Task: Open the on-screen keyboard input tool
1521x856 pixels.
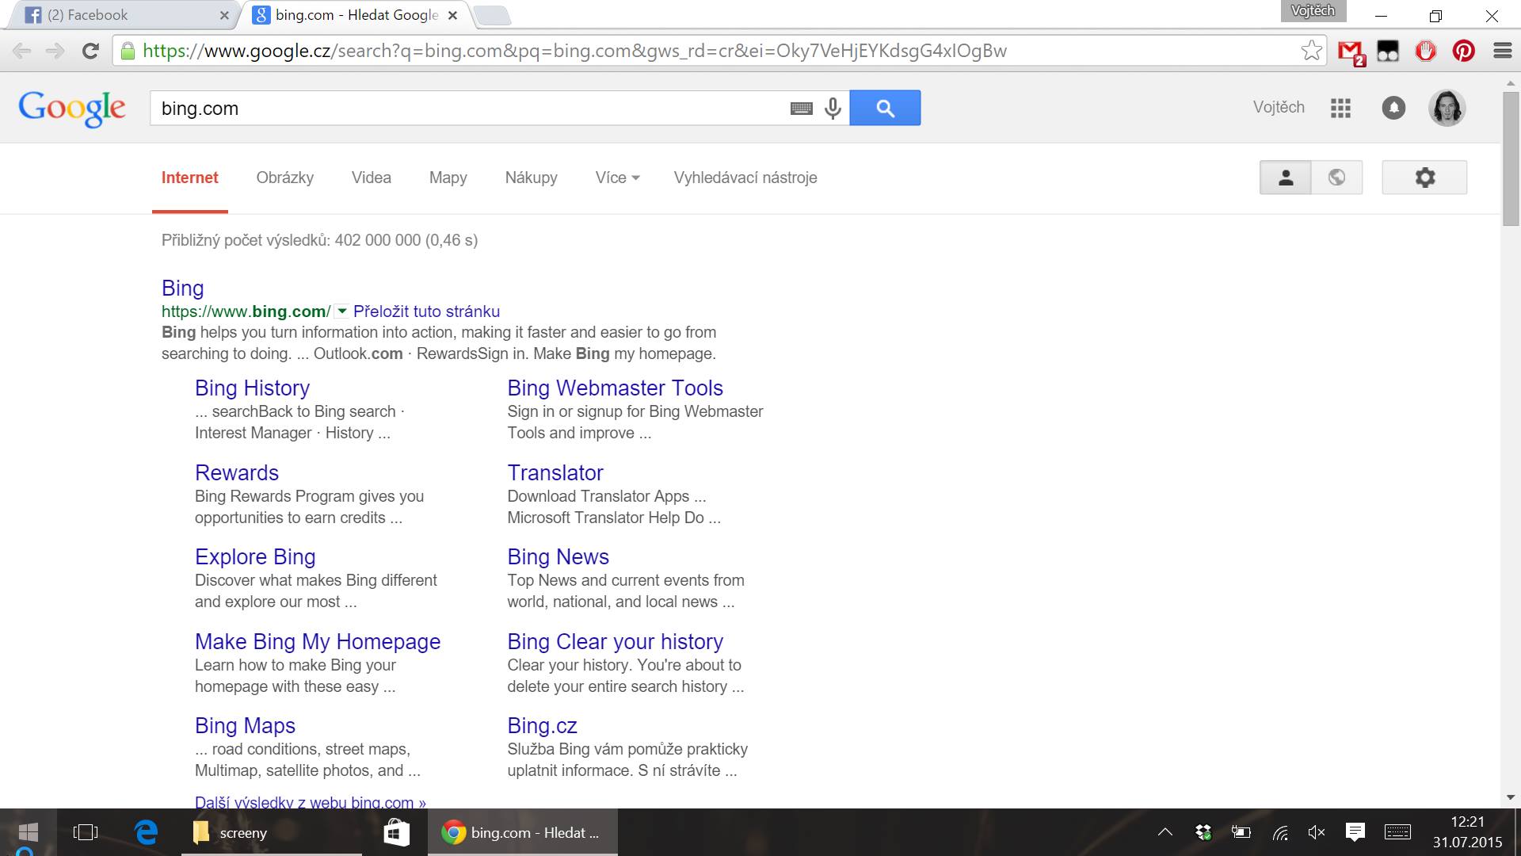Action: pyautogui.click(x=801, y=109)
